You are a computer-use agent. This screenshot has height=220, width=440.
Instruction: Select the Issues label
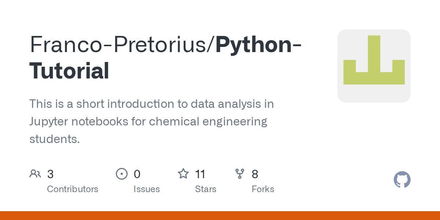pos(147,189)
